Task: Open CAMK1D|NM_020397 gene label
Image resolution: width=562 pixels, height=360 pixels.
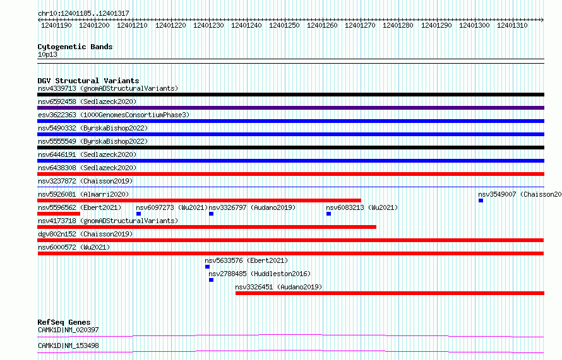Action: tap(68, 330)
